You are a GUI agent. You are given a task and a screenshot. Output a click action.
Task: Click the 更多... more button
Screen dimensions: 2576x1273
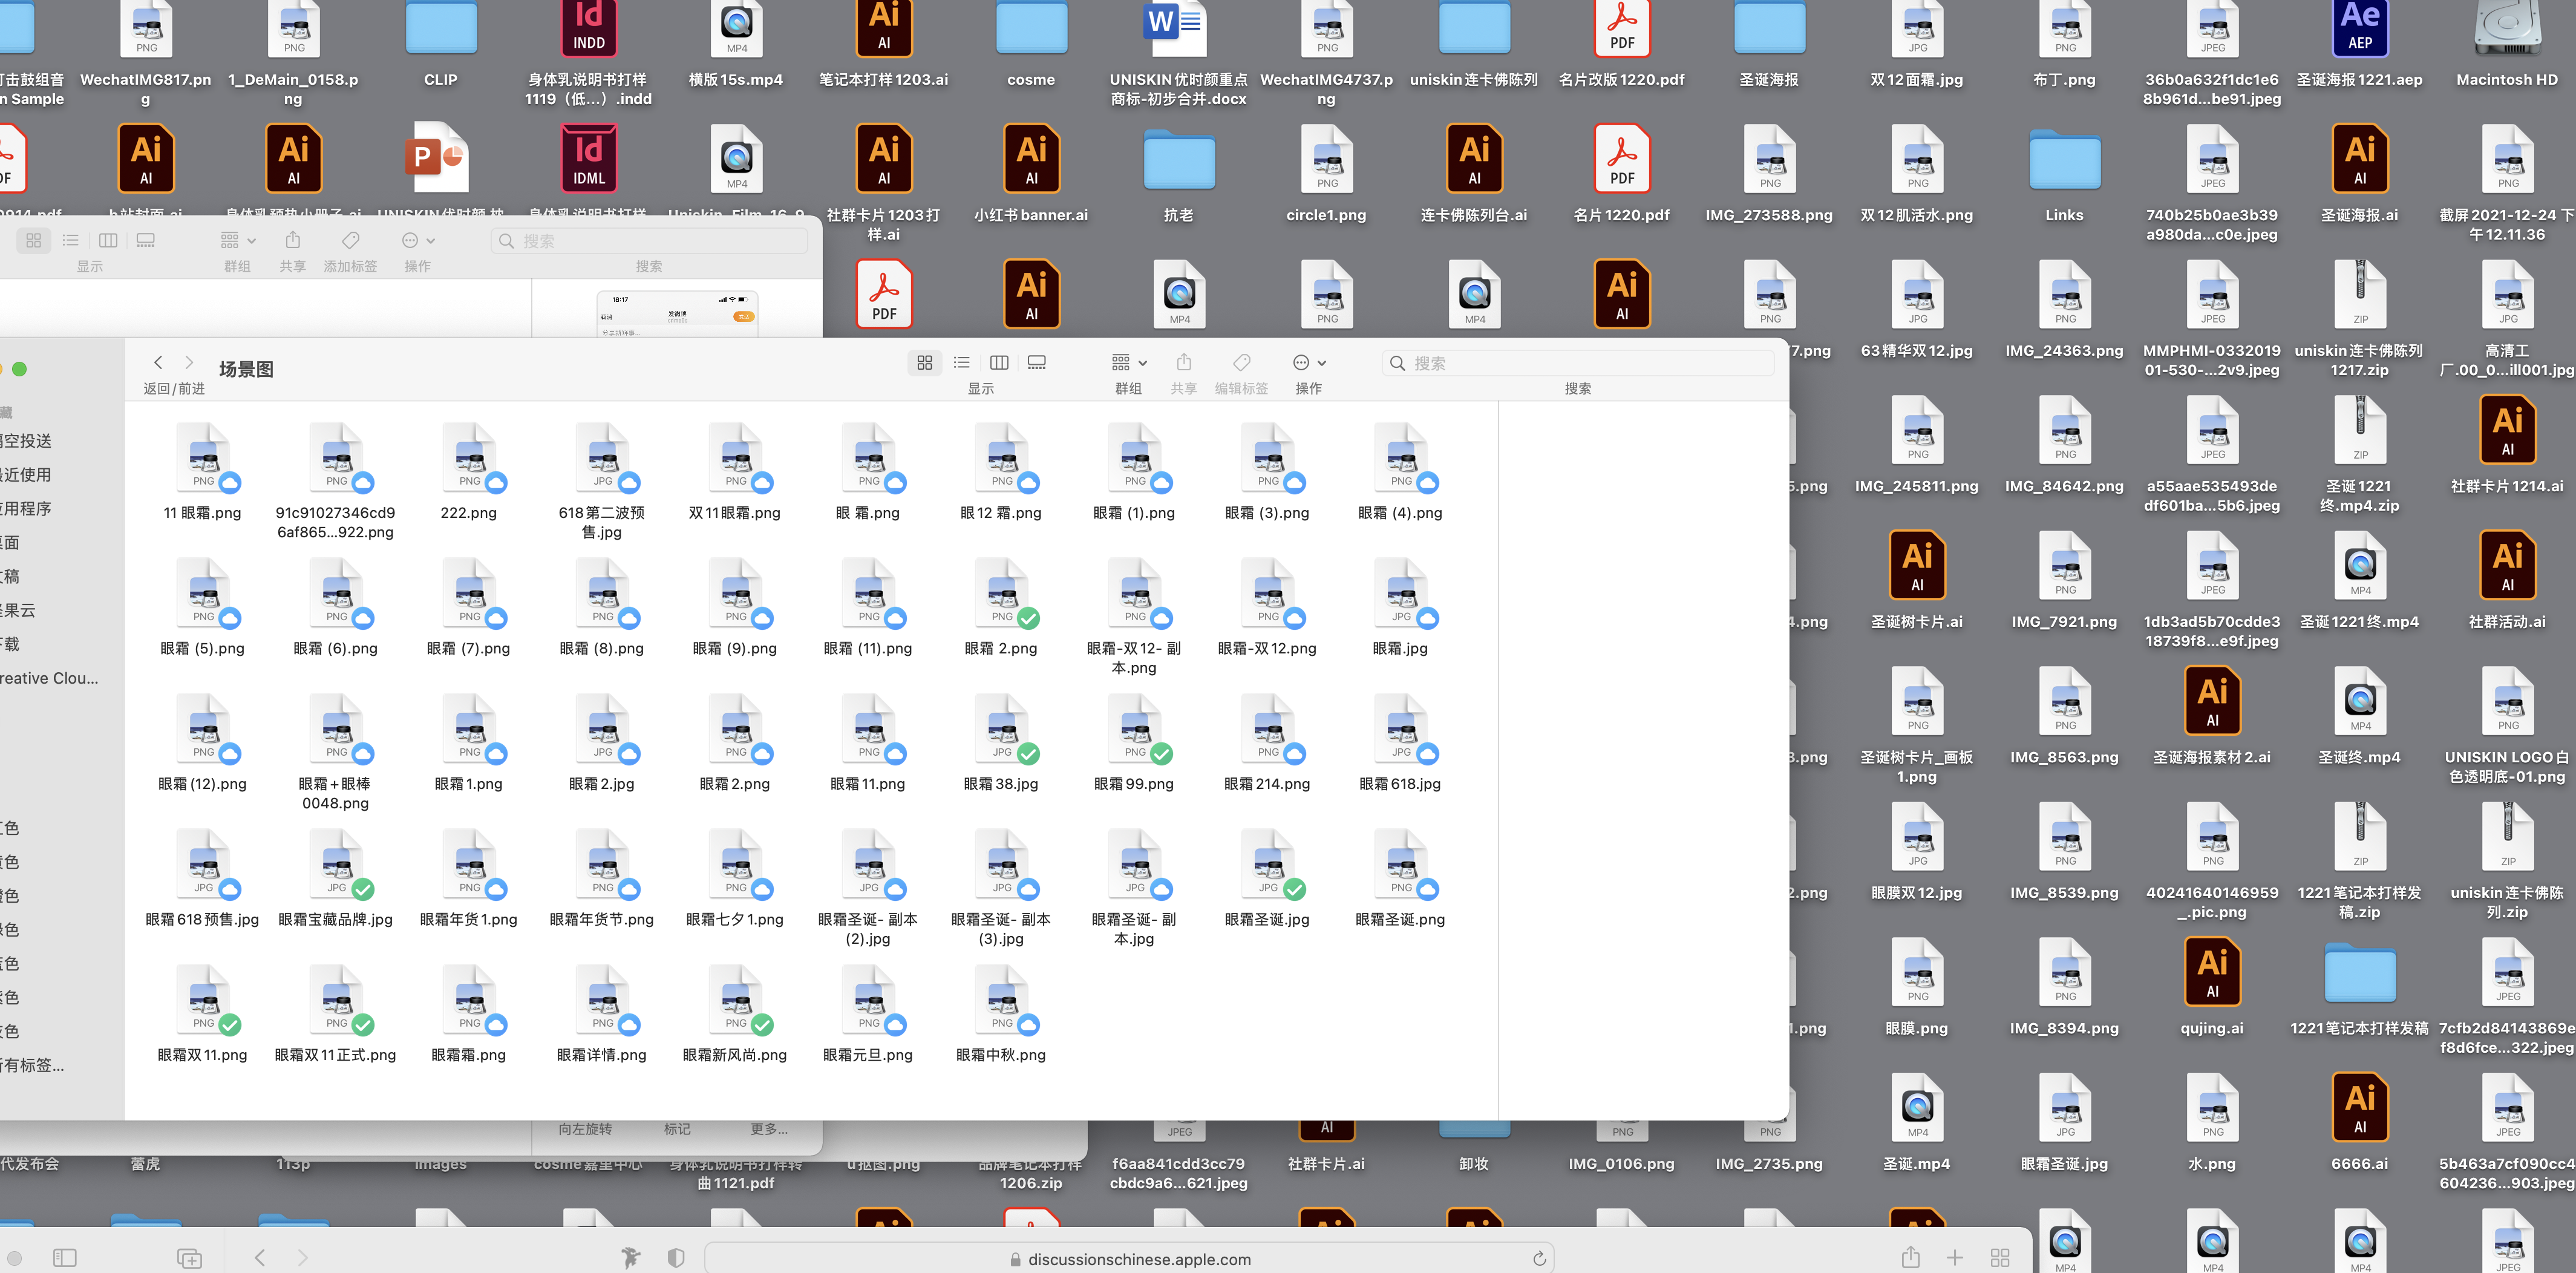[x=769, y=1129]
